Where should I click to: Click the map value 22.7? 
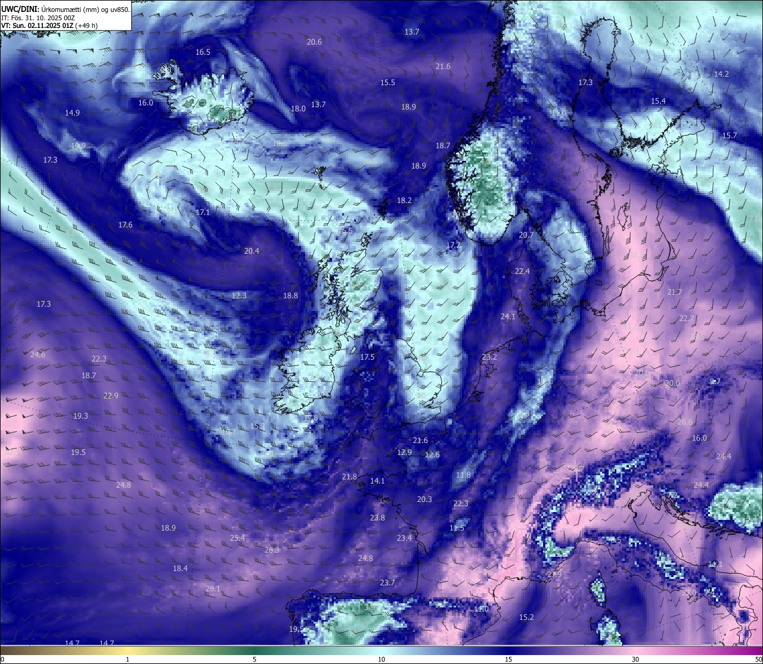click(687, 318)
